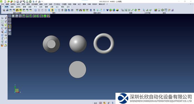194x104 pixels.
Task: Click the arrow pointer icon in viewport toolbar
Action: point(17,16)
